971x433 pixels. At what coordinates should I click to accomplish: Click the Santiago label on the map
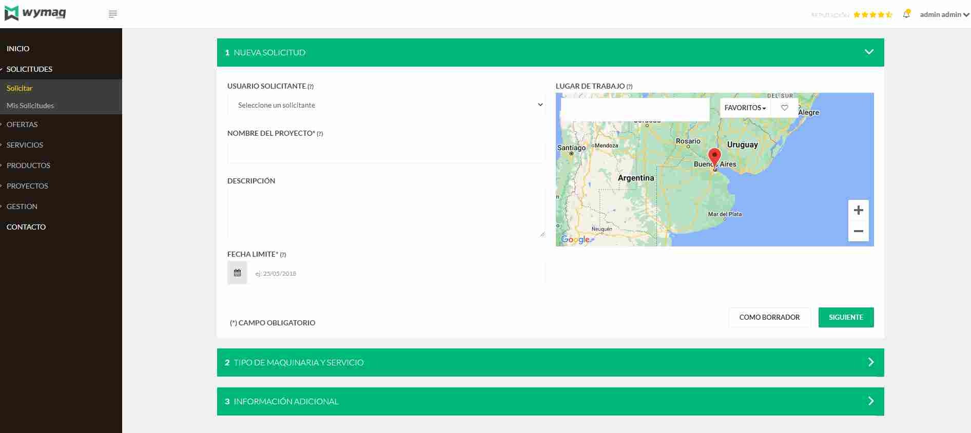click(x=571, y=148)
